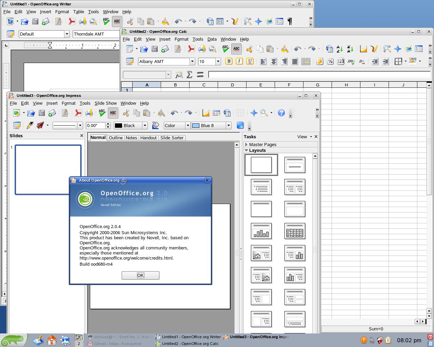434x347 pixels.
Task: Toggle Underline in Calc formatting toolbar
Action: pyautogui.click(x=250, y=61)
